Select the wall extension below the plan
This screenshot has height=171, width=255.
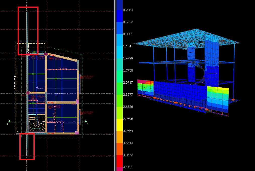click(27, 145)
